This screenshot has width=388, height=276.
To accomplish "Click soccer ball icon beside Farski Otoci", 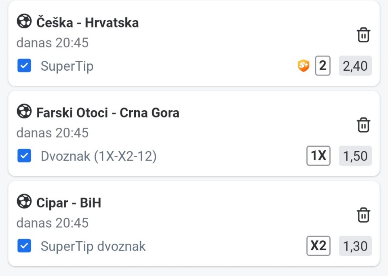I will (24, 112).
